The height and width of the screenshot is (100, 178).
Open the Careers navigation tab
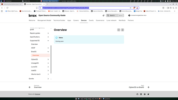(76, 20)
